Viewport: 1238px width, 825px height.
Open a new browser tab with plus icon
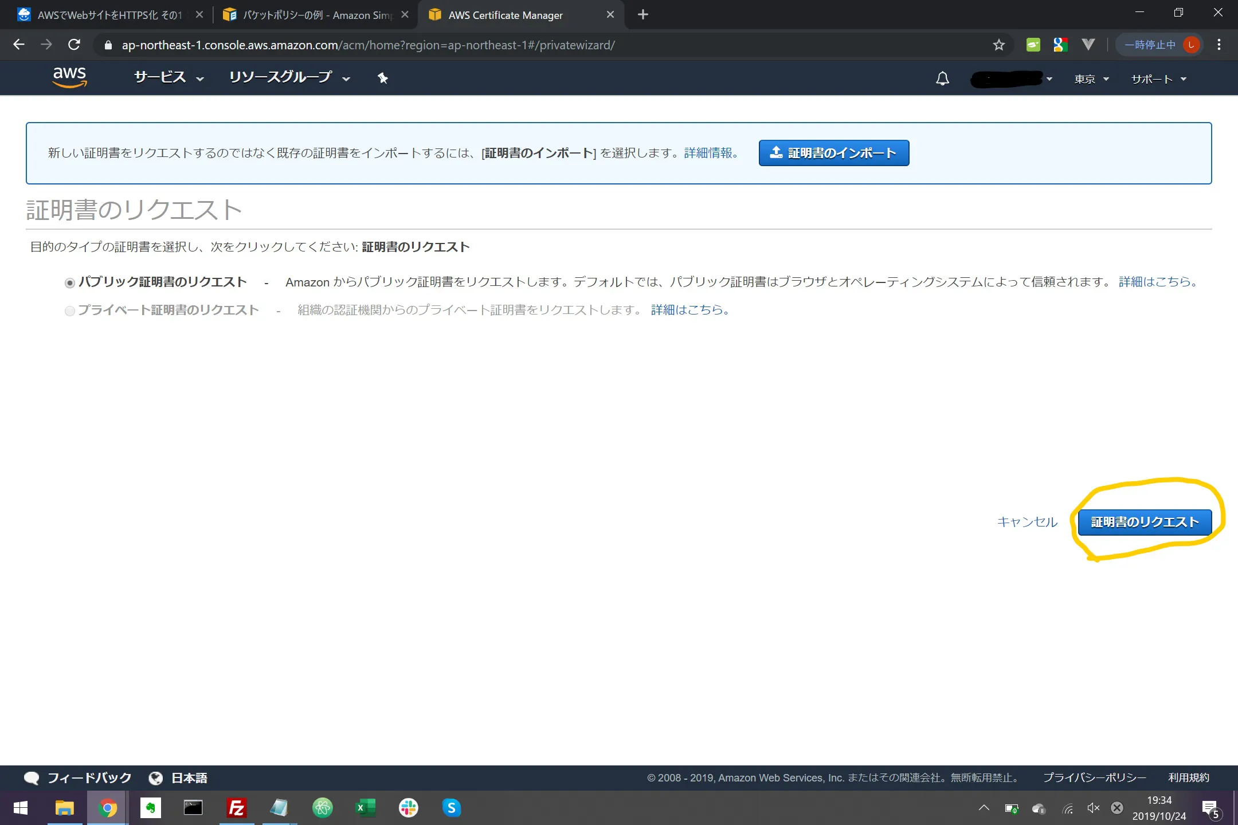643,14
